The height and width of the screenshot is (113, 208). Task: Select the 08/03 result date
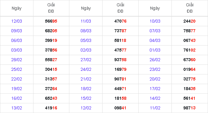86,31
